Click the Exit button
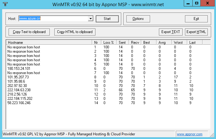Viewport: 216px width, 139px height. tap(196, 19)
